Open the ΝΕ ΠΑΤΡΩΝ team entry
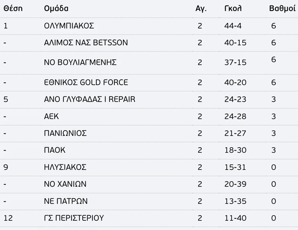 [66, 201]
